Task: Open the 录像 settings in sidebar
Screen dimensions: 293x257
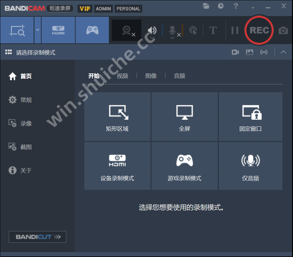Action: click(20, 123)
